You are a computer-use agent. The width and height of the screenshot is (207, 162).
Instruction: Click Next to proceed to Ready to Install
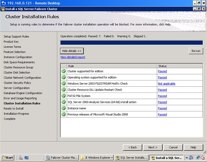pos(153,147)
